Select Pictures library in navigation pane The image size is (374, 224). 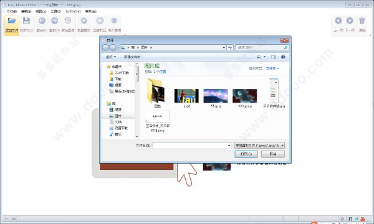(115, 116)
